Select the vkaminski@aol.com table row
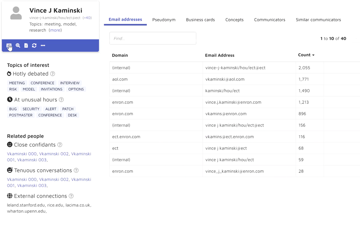The image size is (360, 225). pos(234,79)
